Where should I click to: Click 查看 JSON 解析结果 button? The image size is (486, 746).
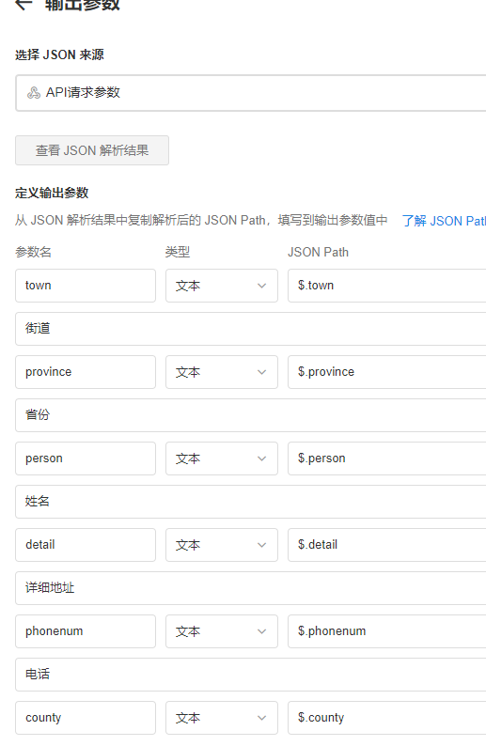[x=92, y=150]
